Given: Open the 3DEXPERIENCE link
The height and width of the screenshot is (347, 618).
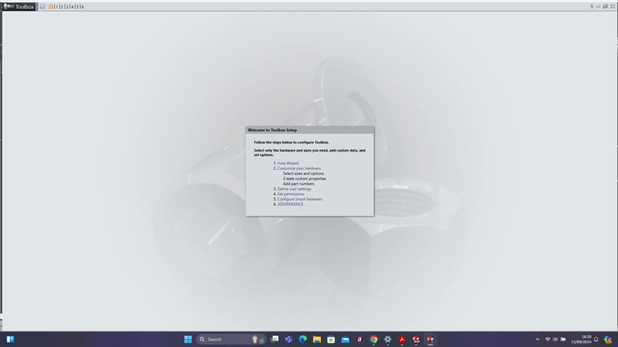Looking at the screenshot, I should click(x=290, y=204).
